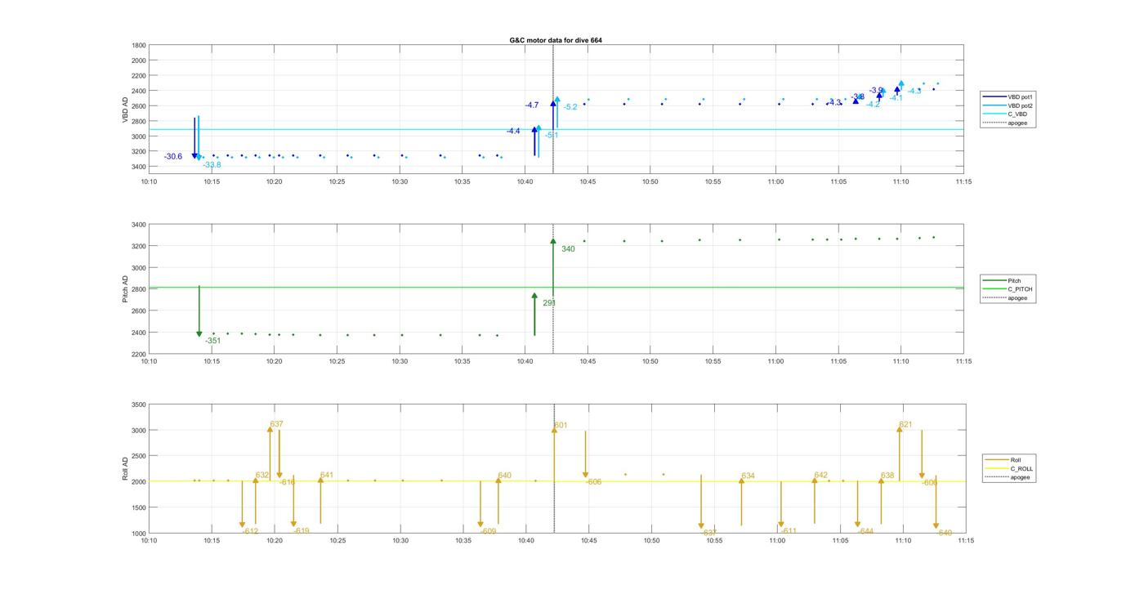The height and width of the screenshot is (599, 1144).
Task: Click the '291' pitch data label
Action: [549, 303]
